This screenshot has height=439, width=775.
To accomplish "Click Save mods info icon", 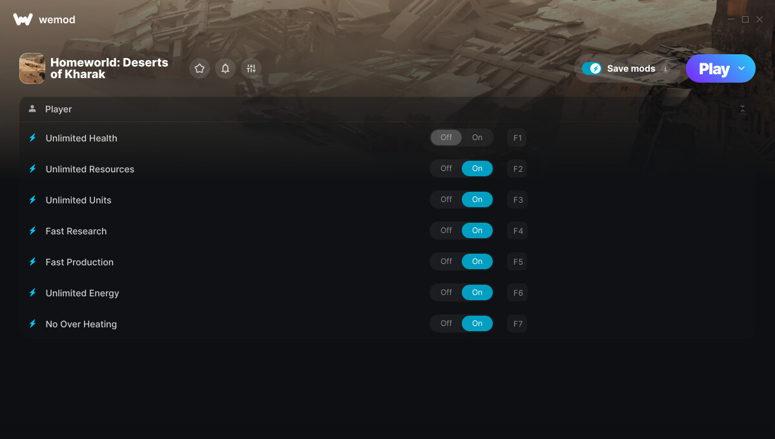I will (665, 68).
